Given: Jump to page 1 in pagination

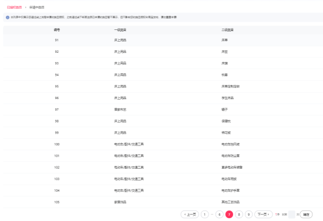Looking at the screenshot, I should pos(205,215).
